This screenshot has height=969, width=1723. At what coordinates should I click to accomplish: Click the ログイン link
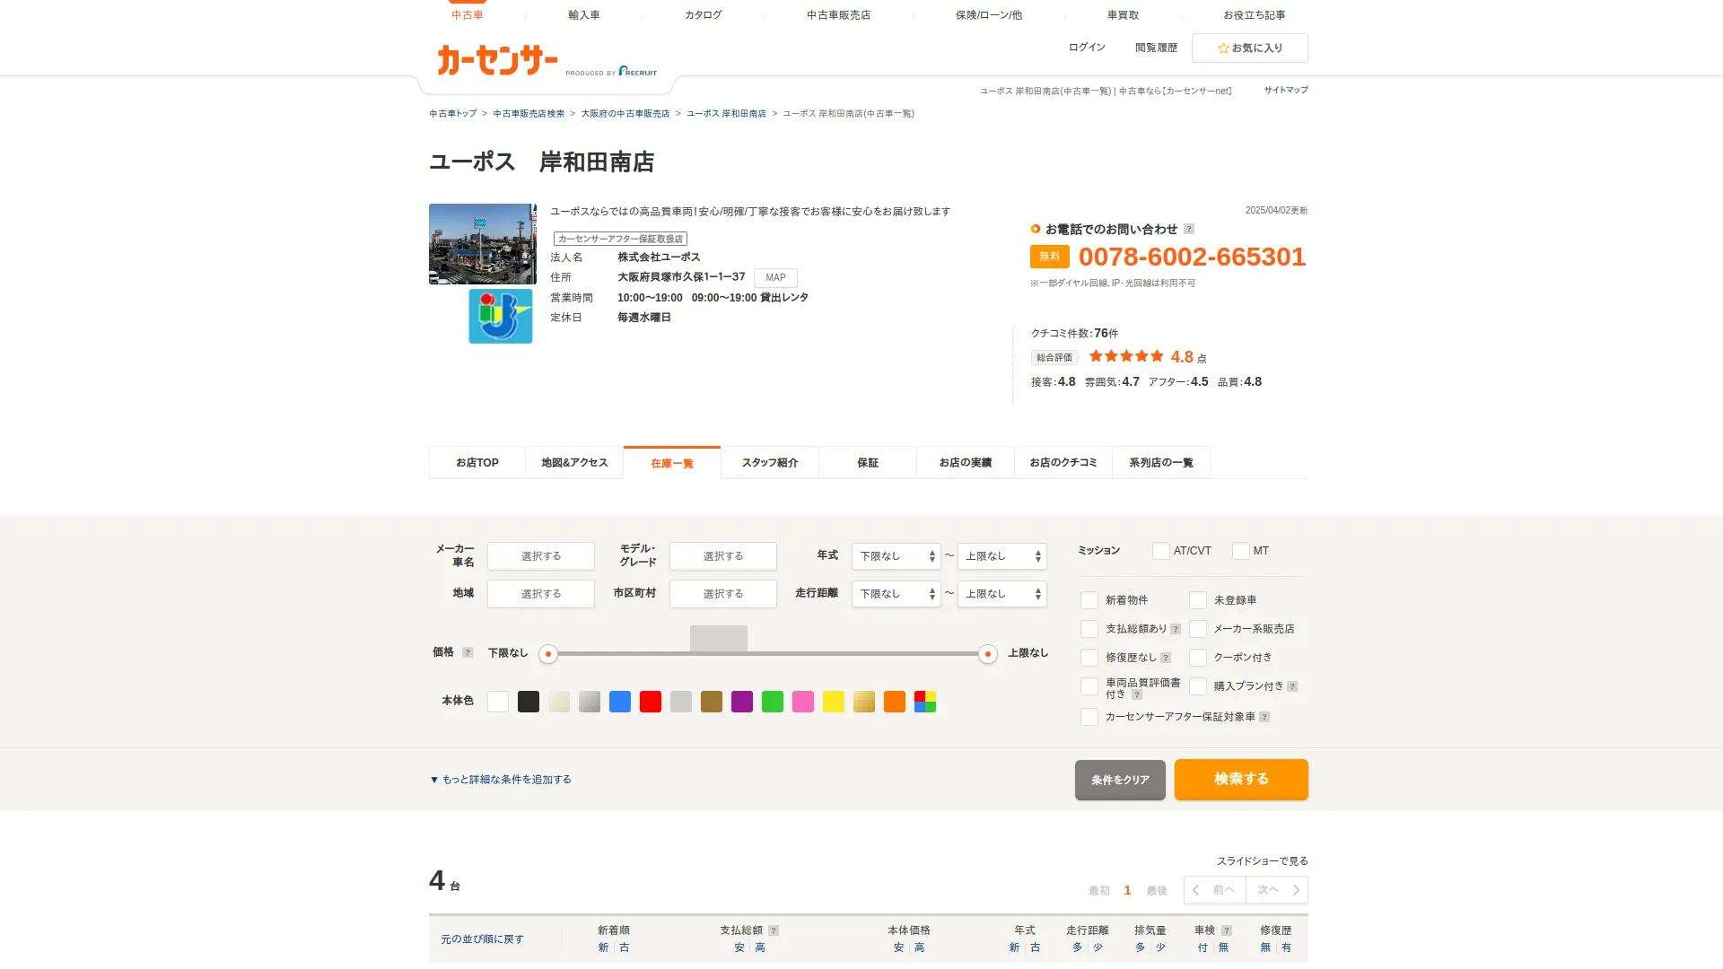tap(1087, 48)
